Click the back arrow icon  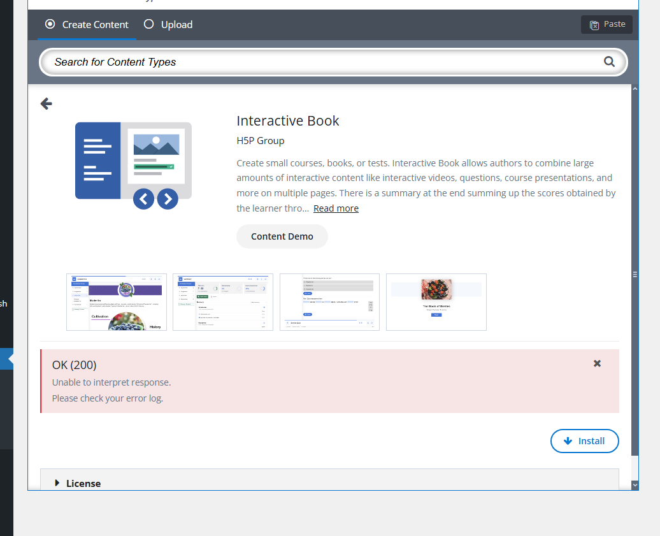pos(46,103)
